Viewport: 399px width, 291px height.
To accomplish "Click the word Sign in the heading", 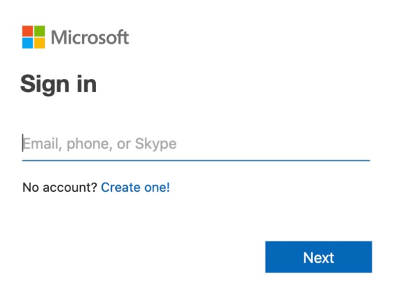I will click(45, 84).
